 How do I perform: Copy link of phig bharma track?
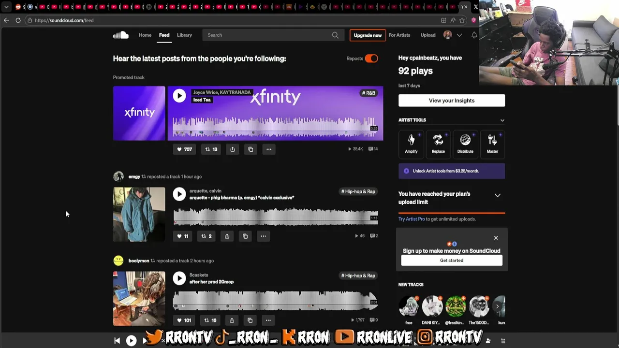tap(245, 236)
